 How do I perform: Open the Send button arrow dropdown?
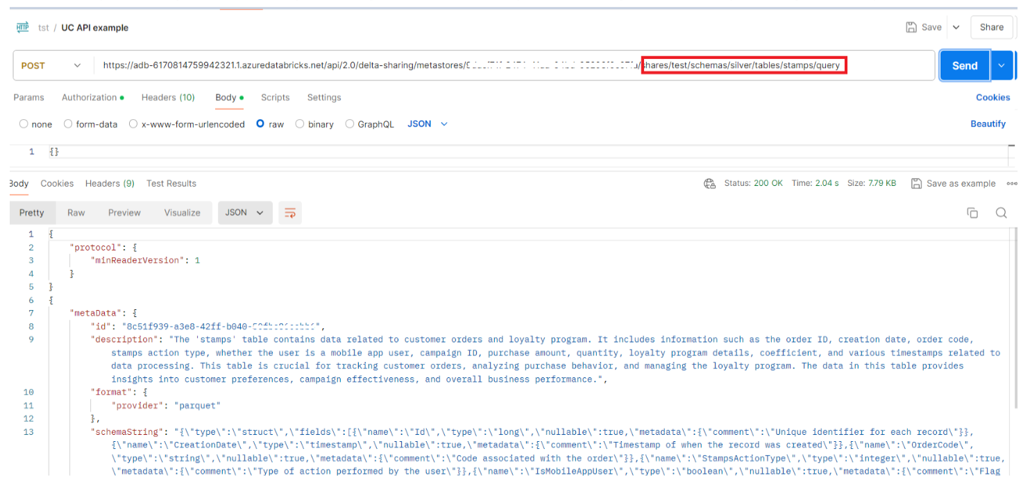tap(1001, 65)
